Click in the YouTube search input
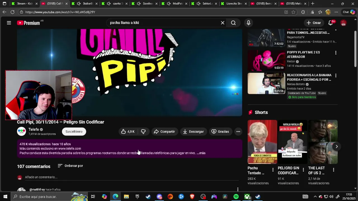This screenshot has width=358, height=201. coord(164,23)
